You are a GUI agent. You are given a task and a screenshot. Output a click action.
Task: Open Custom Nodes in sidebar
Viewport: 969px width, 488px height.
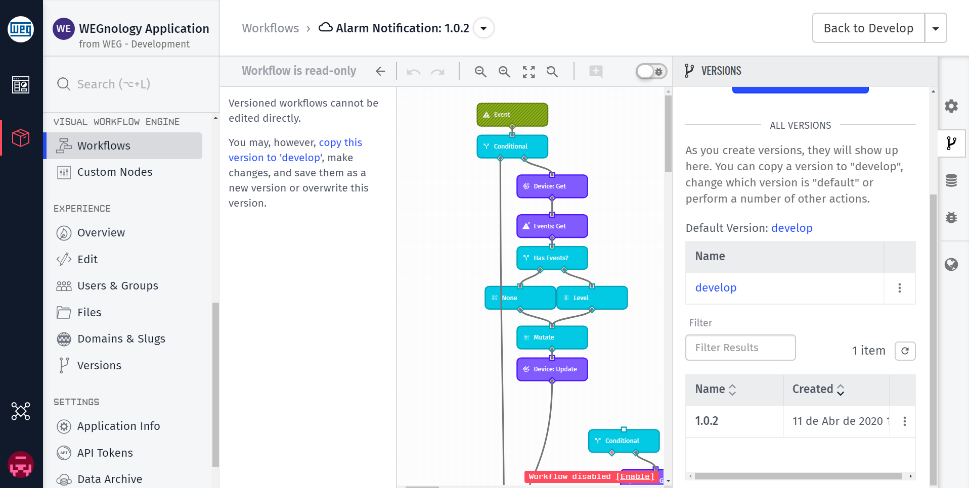tap(115, 172)
